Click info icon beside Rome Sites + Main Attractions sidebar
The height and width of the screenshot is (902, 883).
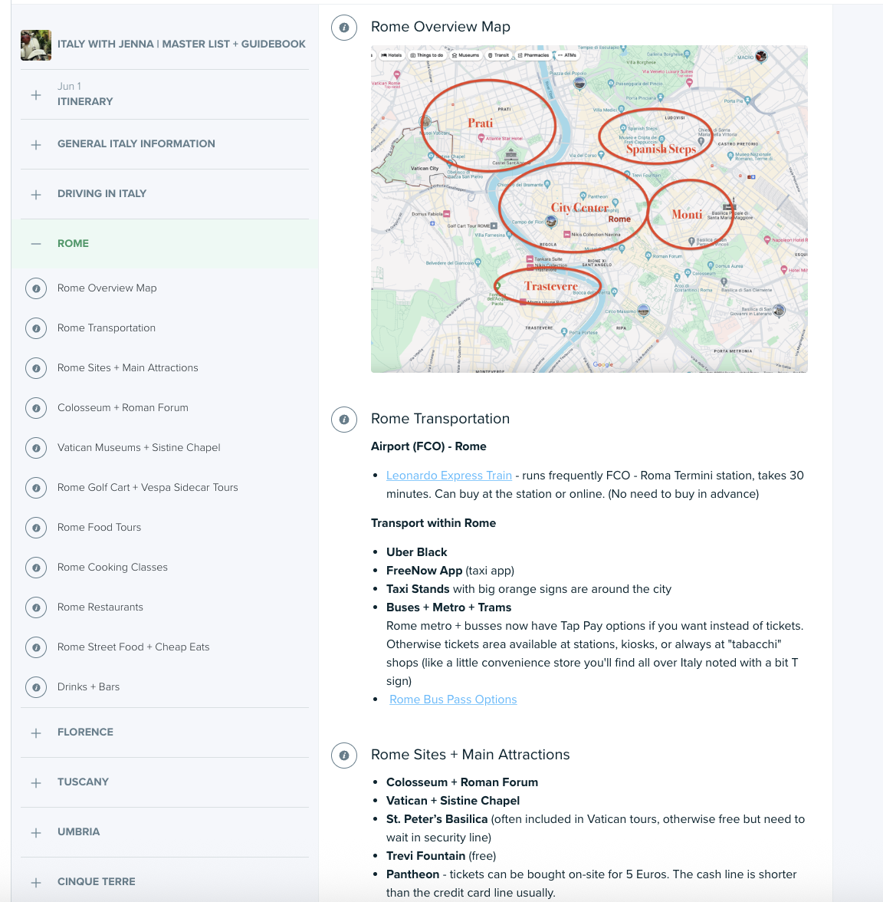pyautogui.click(x=36, y=368)
